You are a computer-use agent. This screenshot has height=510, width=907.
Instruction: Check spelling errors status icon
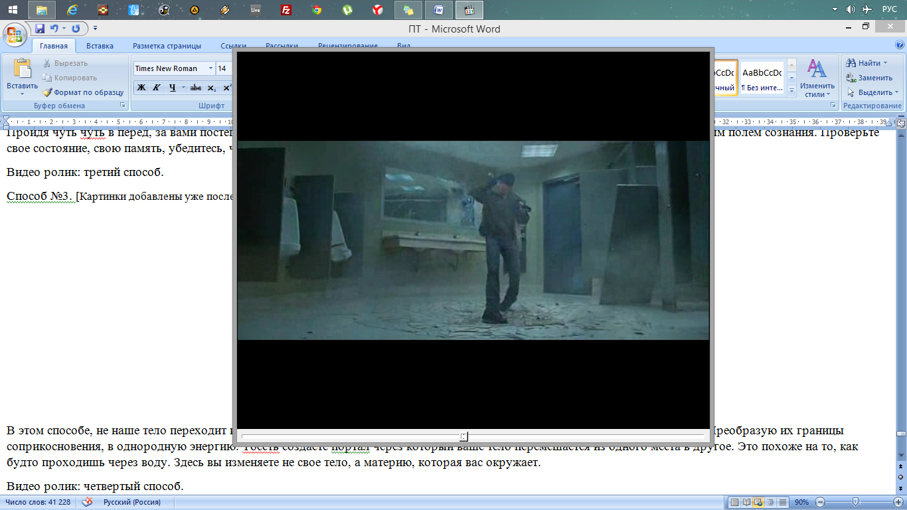87,502
